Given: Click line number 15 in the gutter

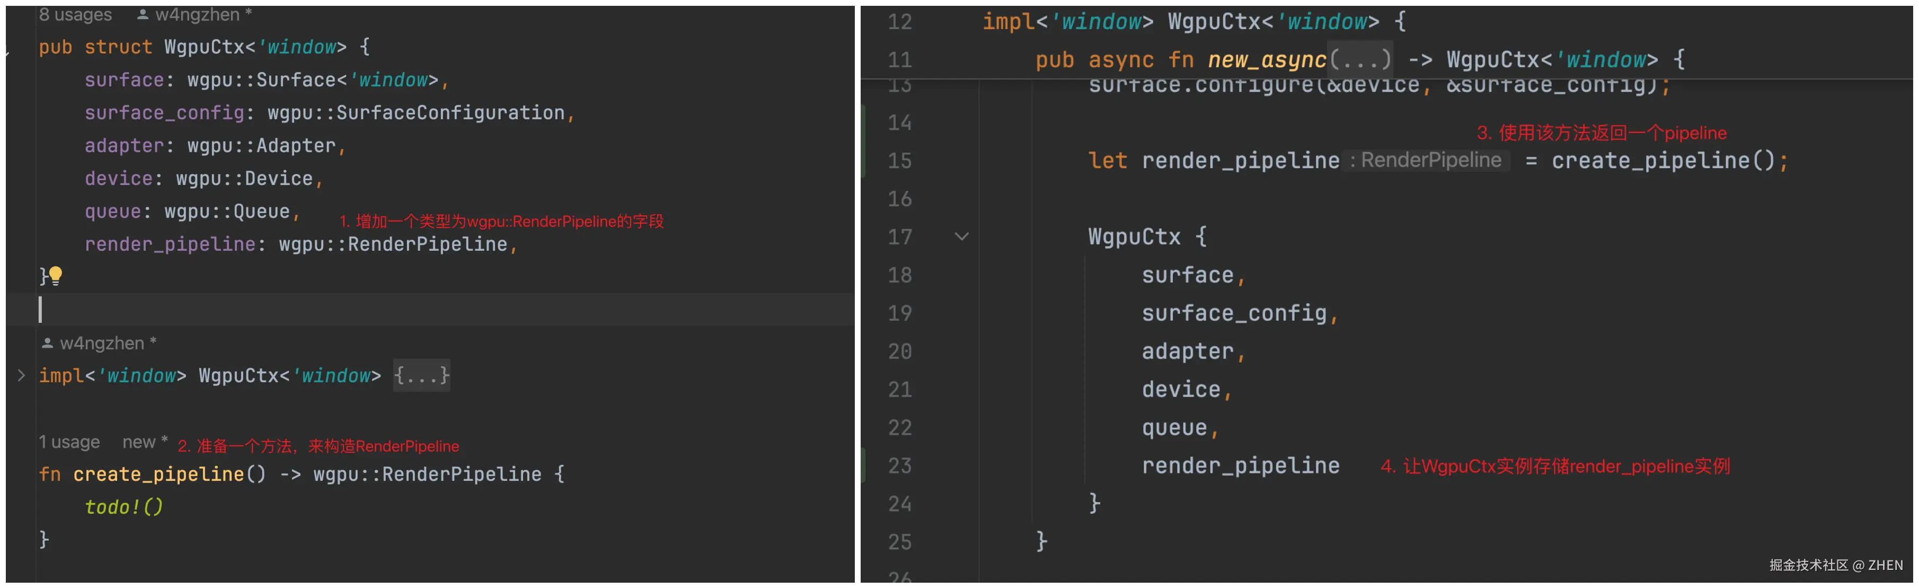Looking at the screenshot, I should (899, 160).
